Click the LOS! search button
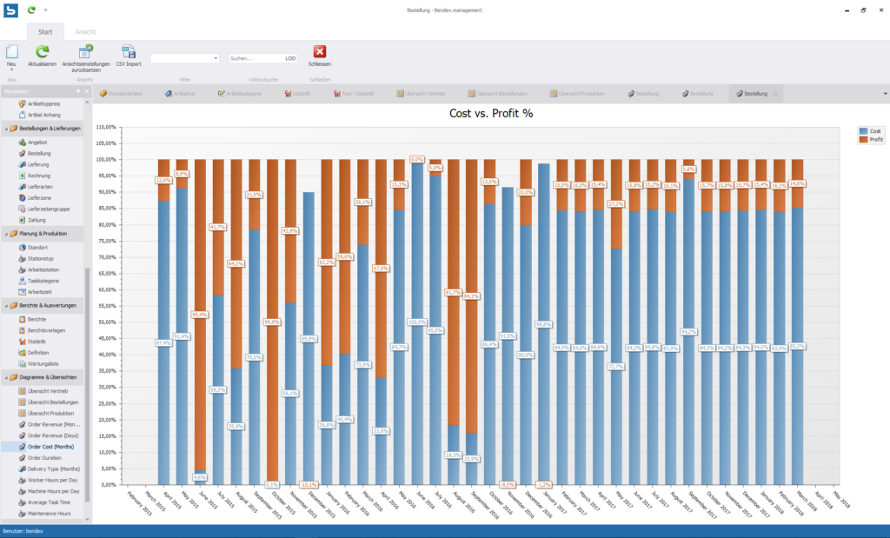The height and width of the screenshot is (538, 890). pyautogui.click(x=290, y=58)
